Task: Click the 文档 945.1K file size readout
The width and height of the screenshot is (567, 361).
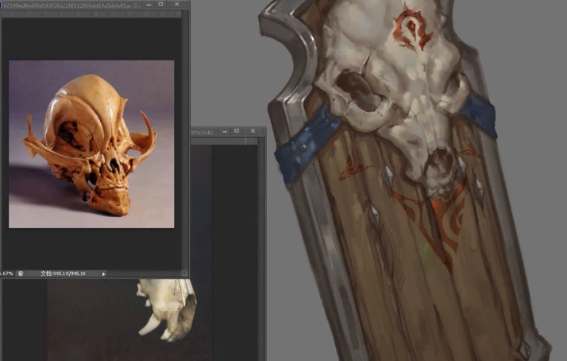Action: tap(63, 274)
